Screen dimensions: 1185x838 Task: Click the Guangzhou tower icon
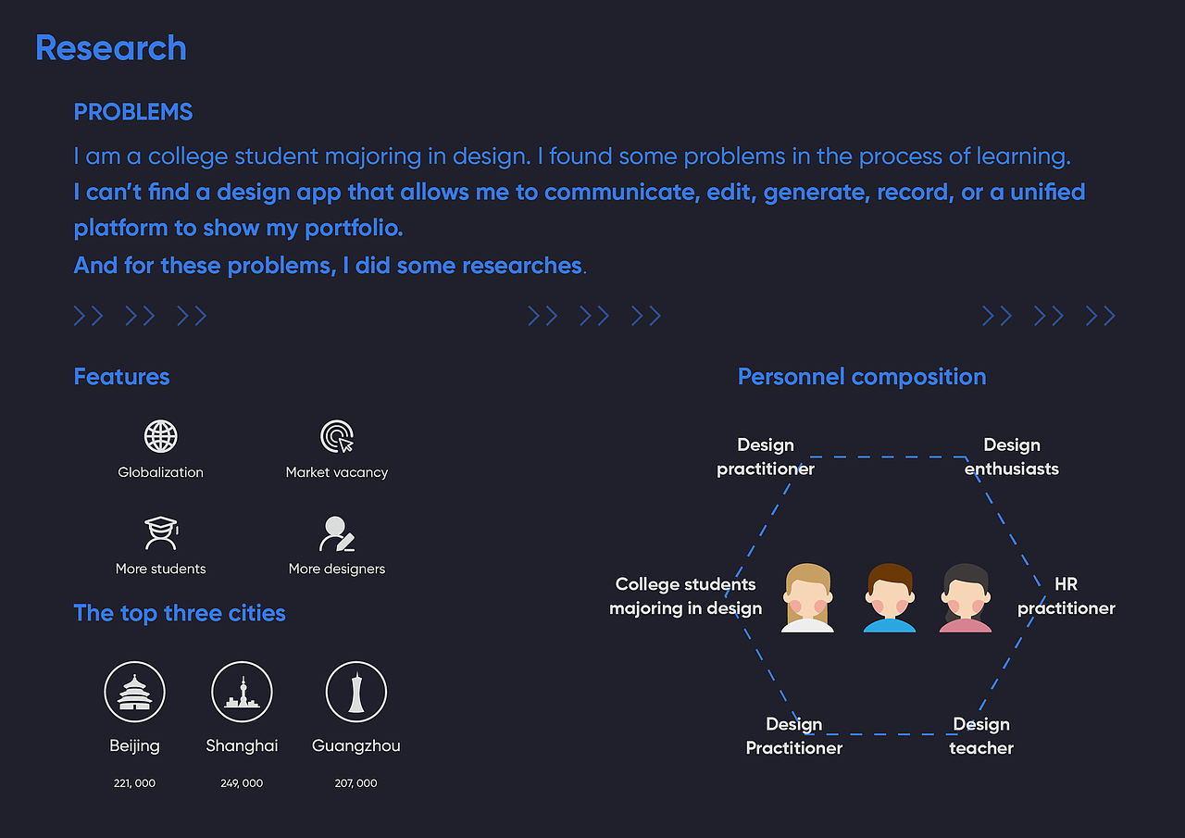point(356,692)
